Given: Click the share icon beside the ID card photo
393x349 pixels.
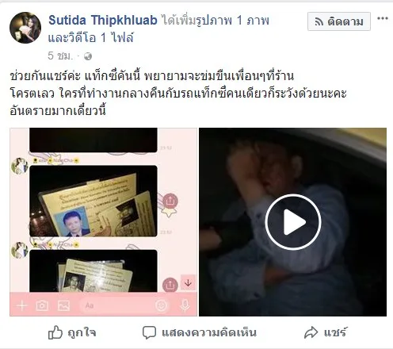Looking at the screenshot, I should (x=170, y=201).
